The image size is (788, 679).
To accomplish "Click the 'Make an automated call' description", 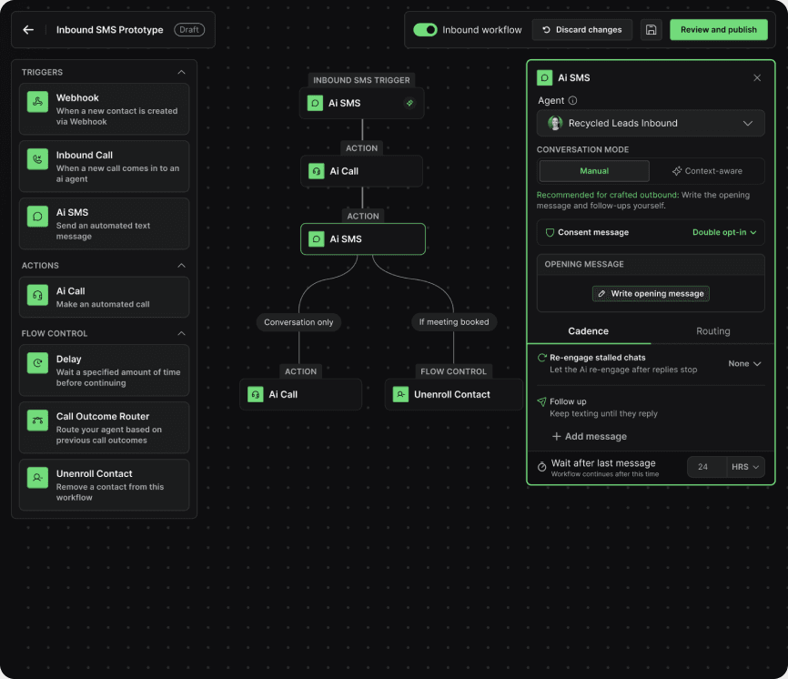I will point(103,304).
